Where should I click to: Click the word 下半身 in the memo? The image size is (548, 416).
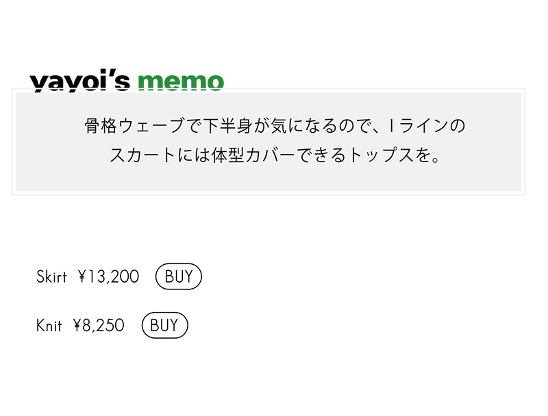coord(227,126)
